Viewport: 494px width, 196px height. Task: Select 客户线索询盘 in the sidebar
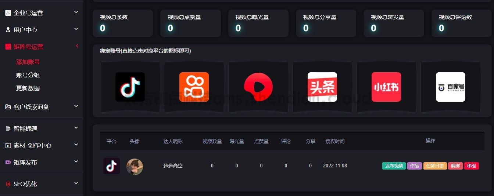31,107
